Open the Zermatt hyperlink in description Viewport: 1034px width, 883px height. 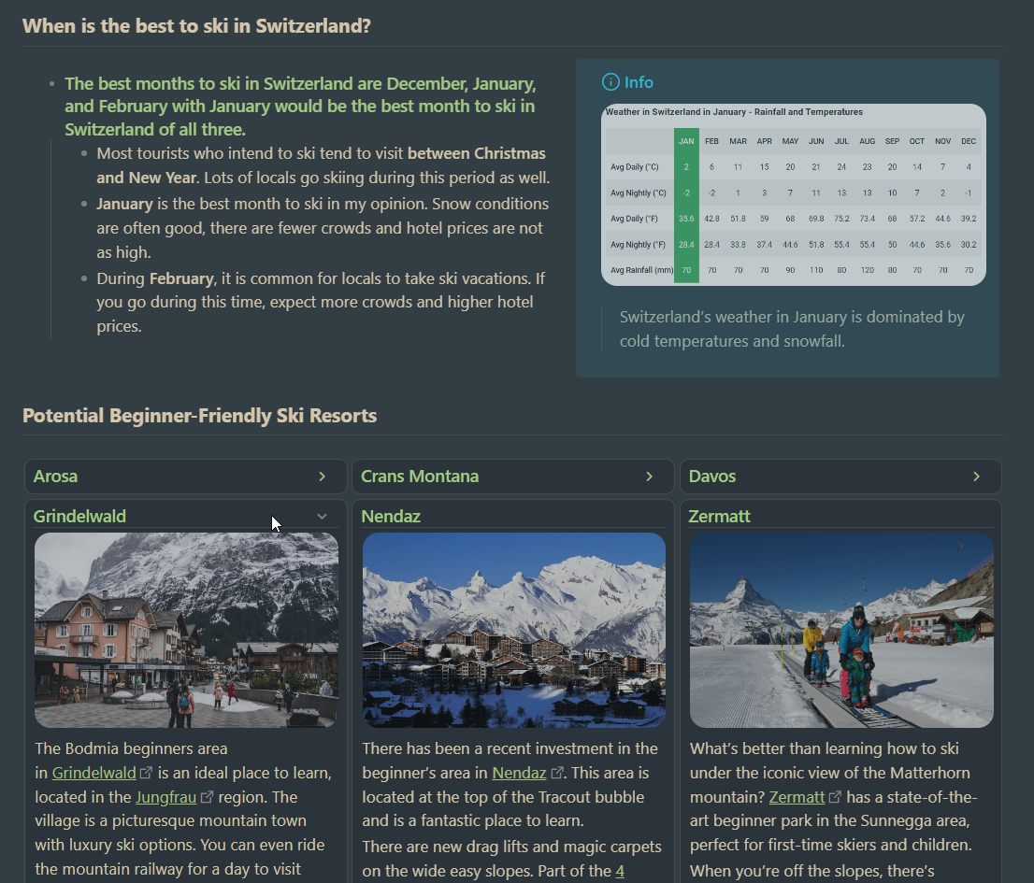tap(797, 797)
